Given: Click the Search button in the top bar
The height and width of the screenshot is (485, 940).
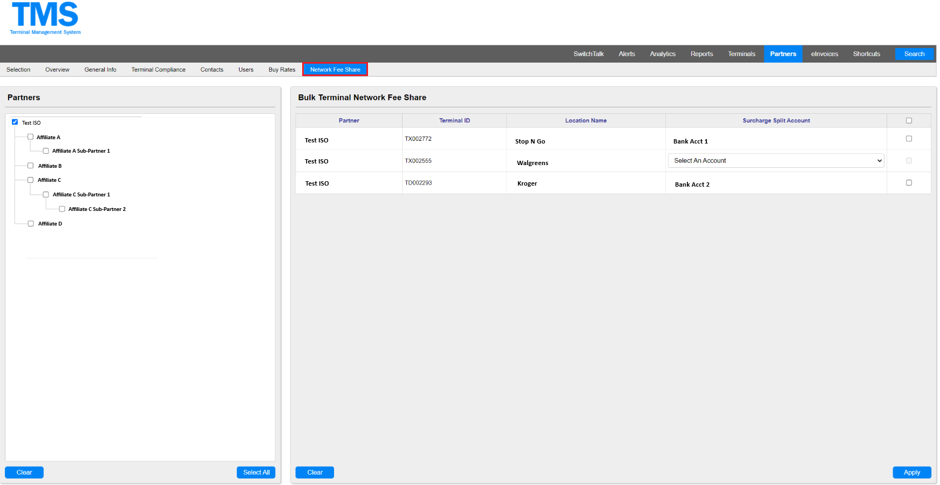Looking at the screenshot, I should pyautogui.click(x=914, y=54).
